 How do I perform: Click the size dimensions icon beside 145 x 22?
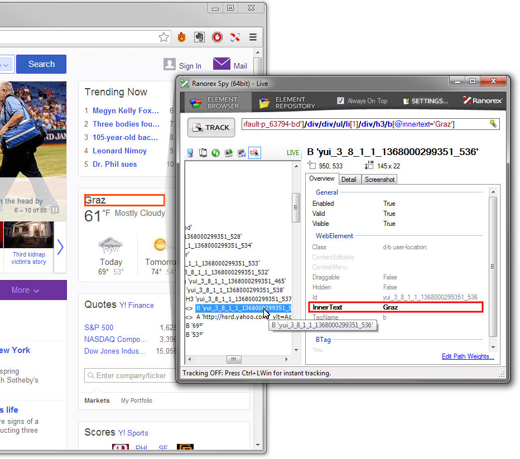tap(369, 165)
